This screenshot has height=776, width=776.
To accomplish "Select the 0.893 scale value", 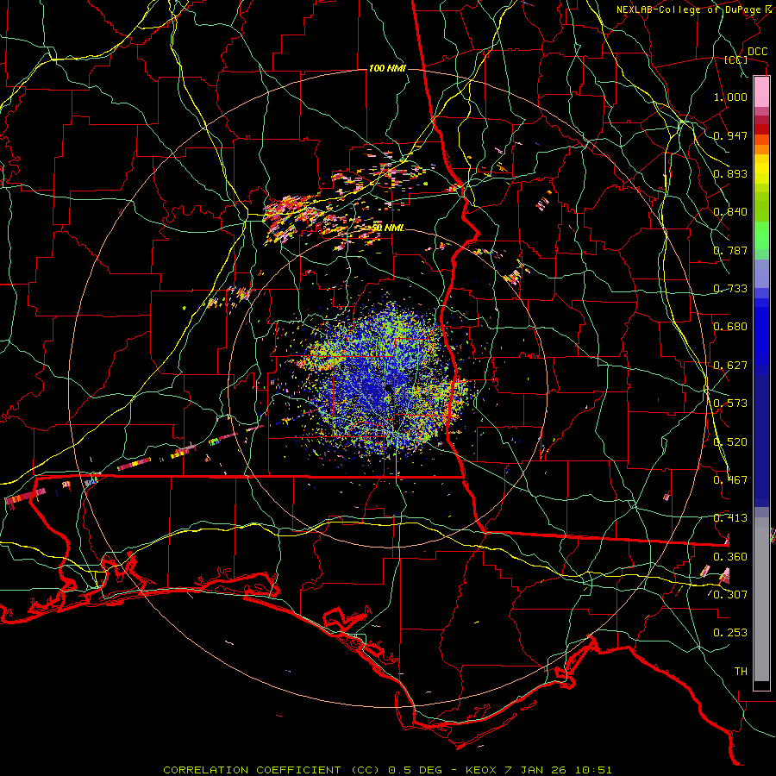I will (x=730, y=173).
